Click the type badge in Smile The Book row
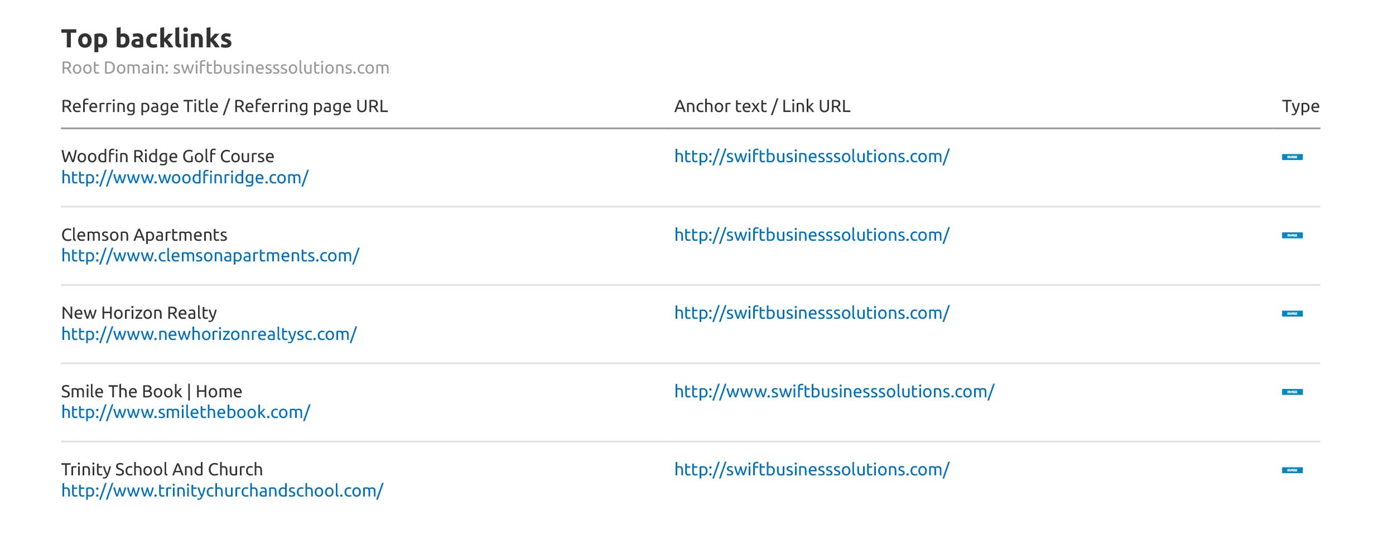The height and width of the screenshot is (545, 1383). coord(1292,392)
